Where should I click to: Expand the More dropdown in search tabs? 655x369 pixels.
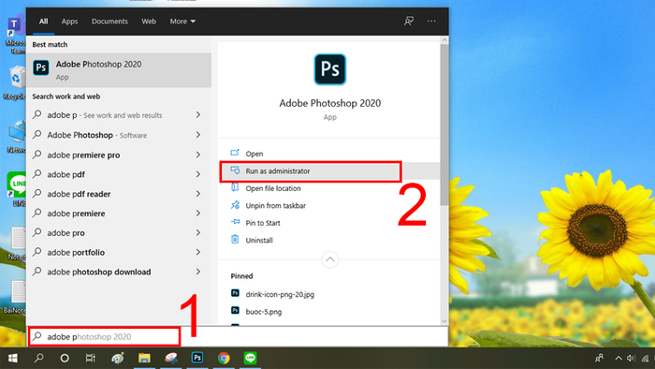click(182, 22)
